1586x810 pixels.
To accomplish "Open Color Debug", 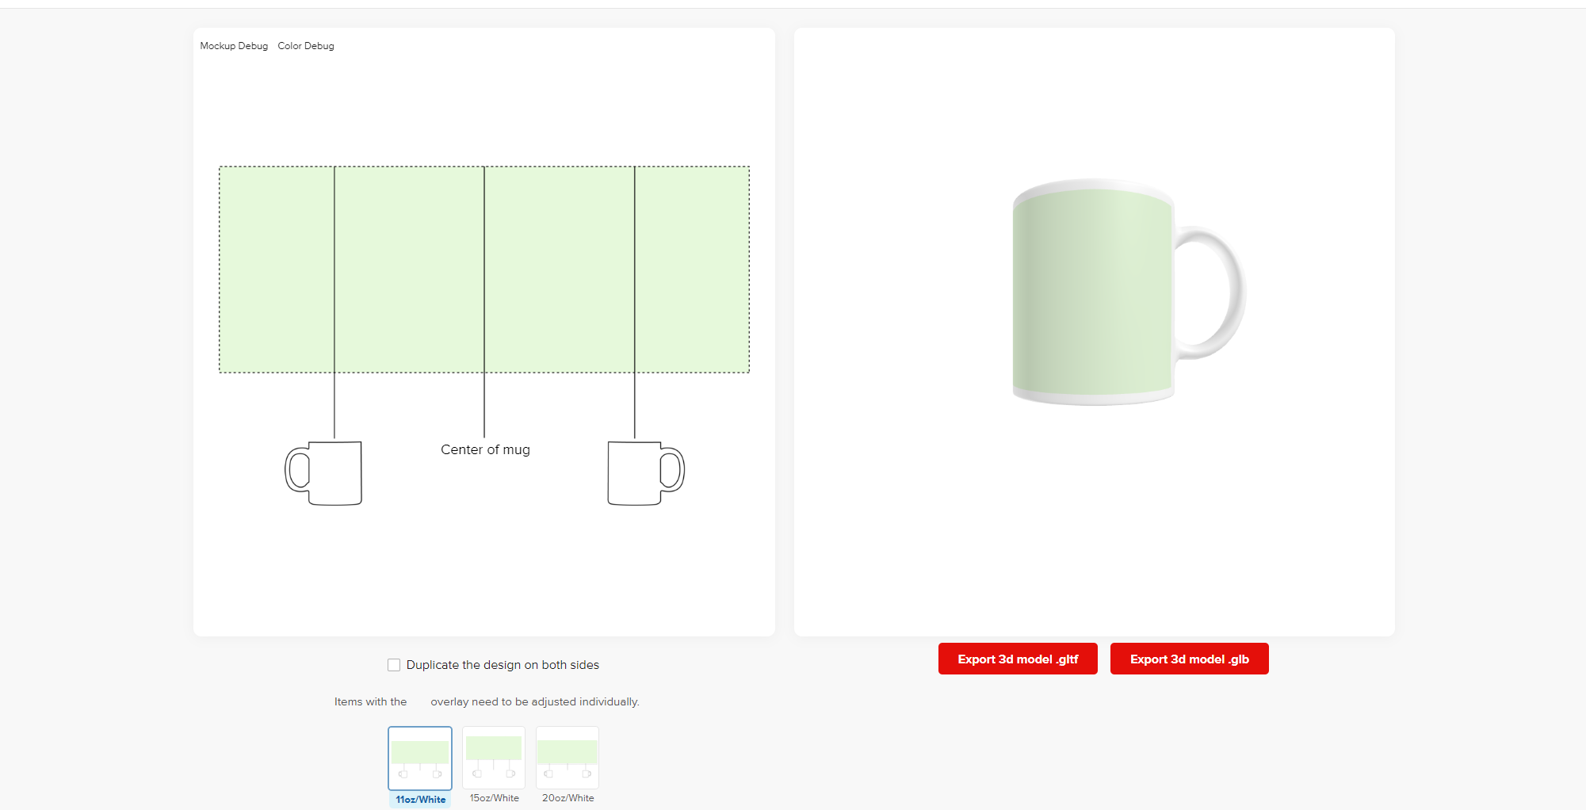I will (x=305, y=45).
